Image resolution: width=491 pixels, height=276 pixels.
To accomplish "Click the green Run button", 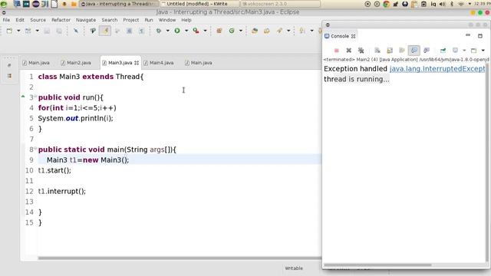I will tap(177, 31).
